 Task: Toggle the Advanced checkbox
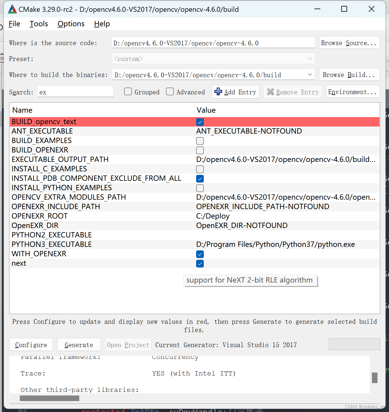(170, 92)
